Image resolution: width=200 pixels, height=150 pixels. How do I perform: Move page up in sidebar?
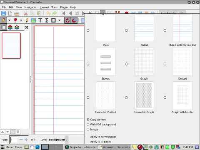[x=2, y=132]
